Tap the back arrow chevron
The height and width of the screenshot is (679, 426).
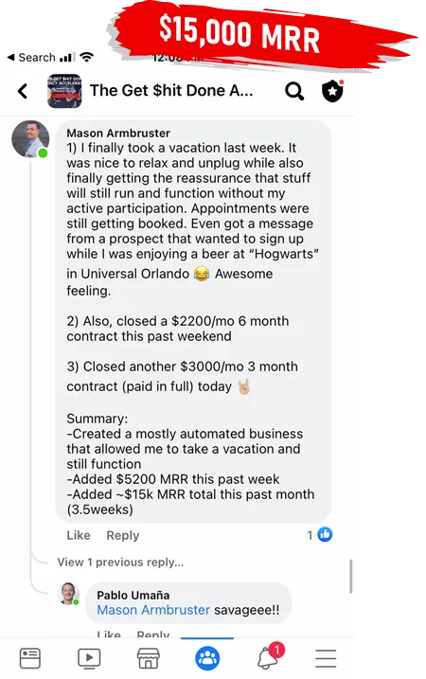(x=23, y=91)
